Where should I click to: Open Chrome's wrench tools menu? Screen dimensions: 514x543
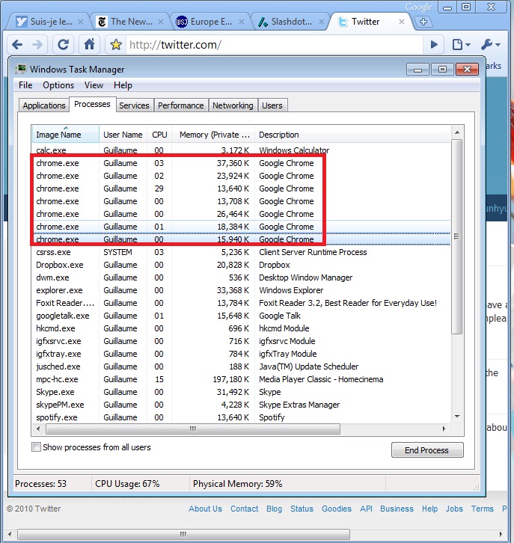point(491,45)
